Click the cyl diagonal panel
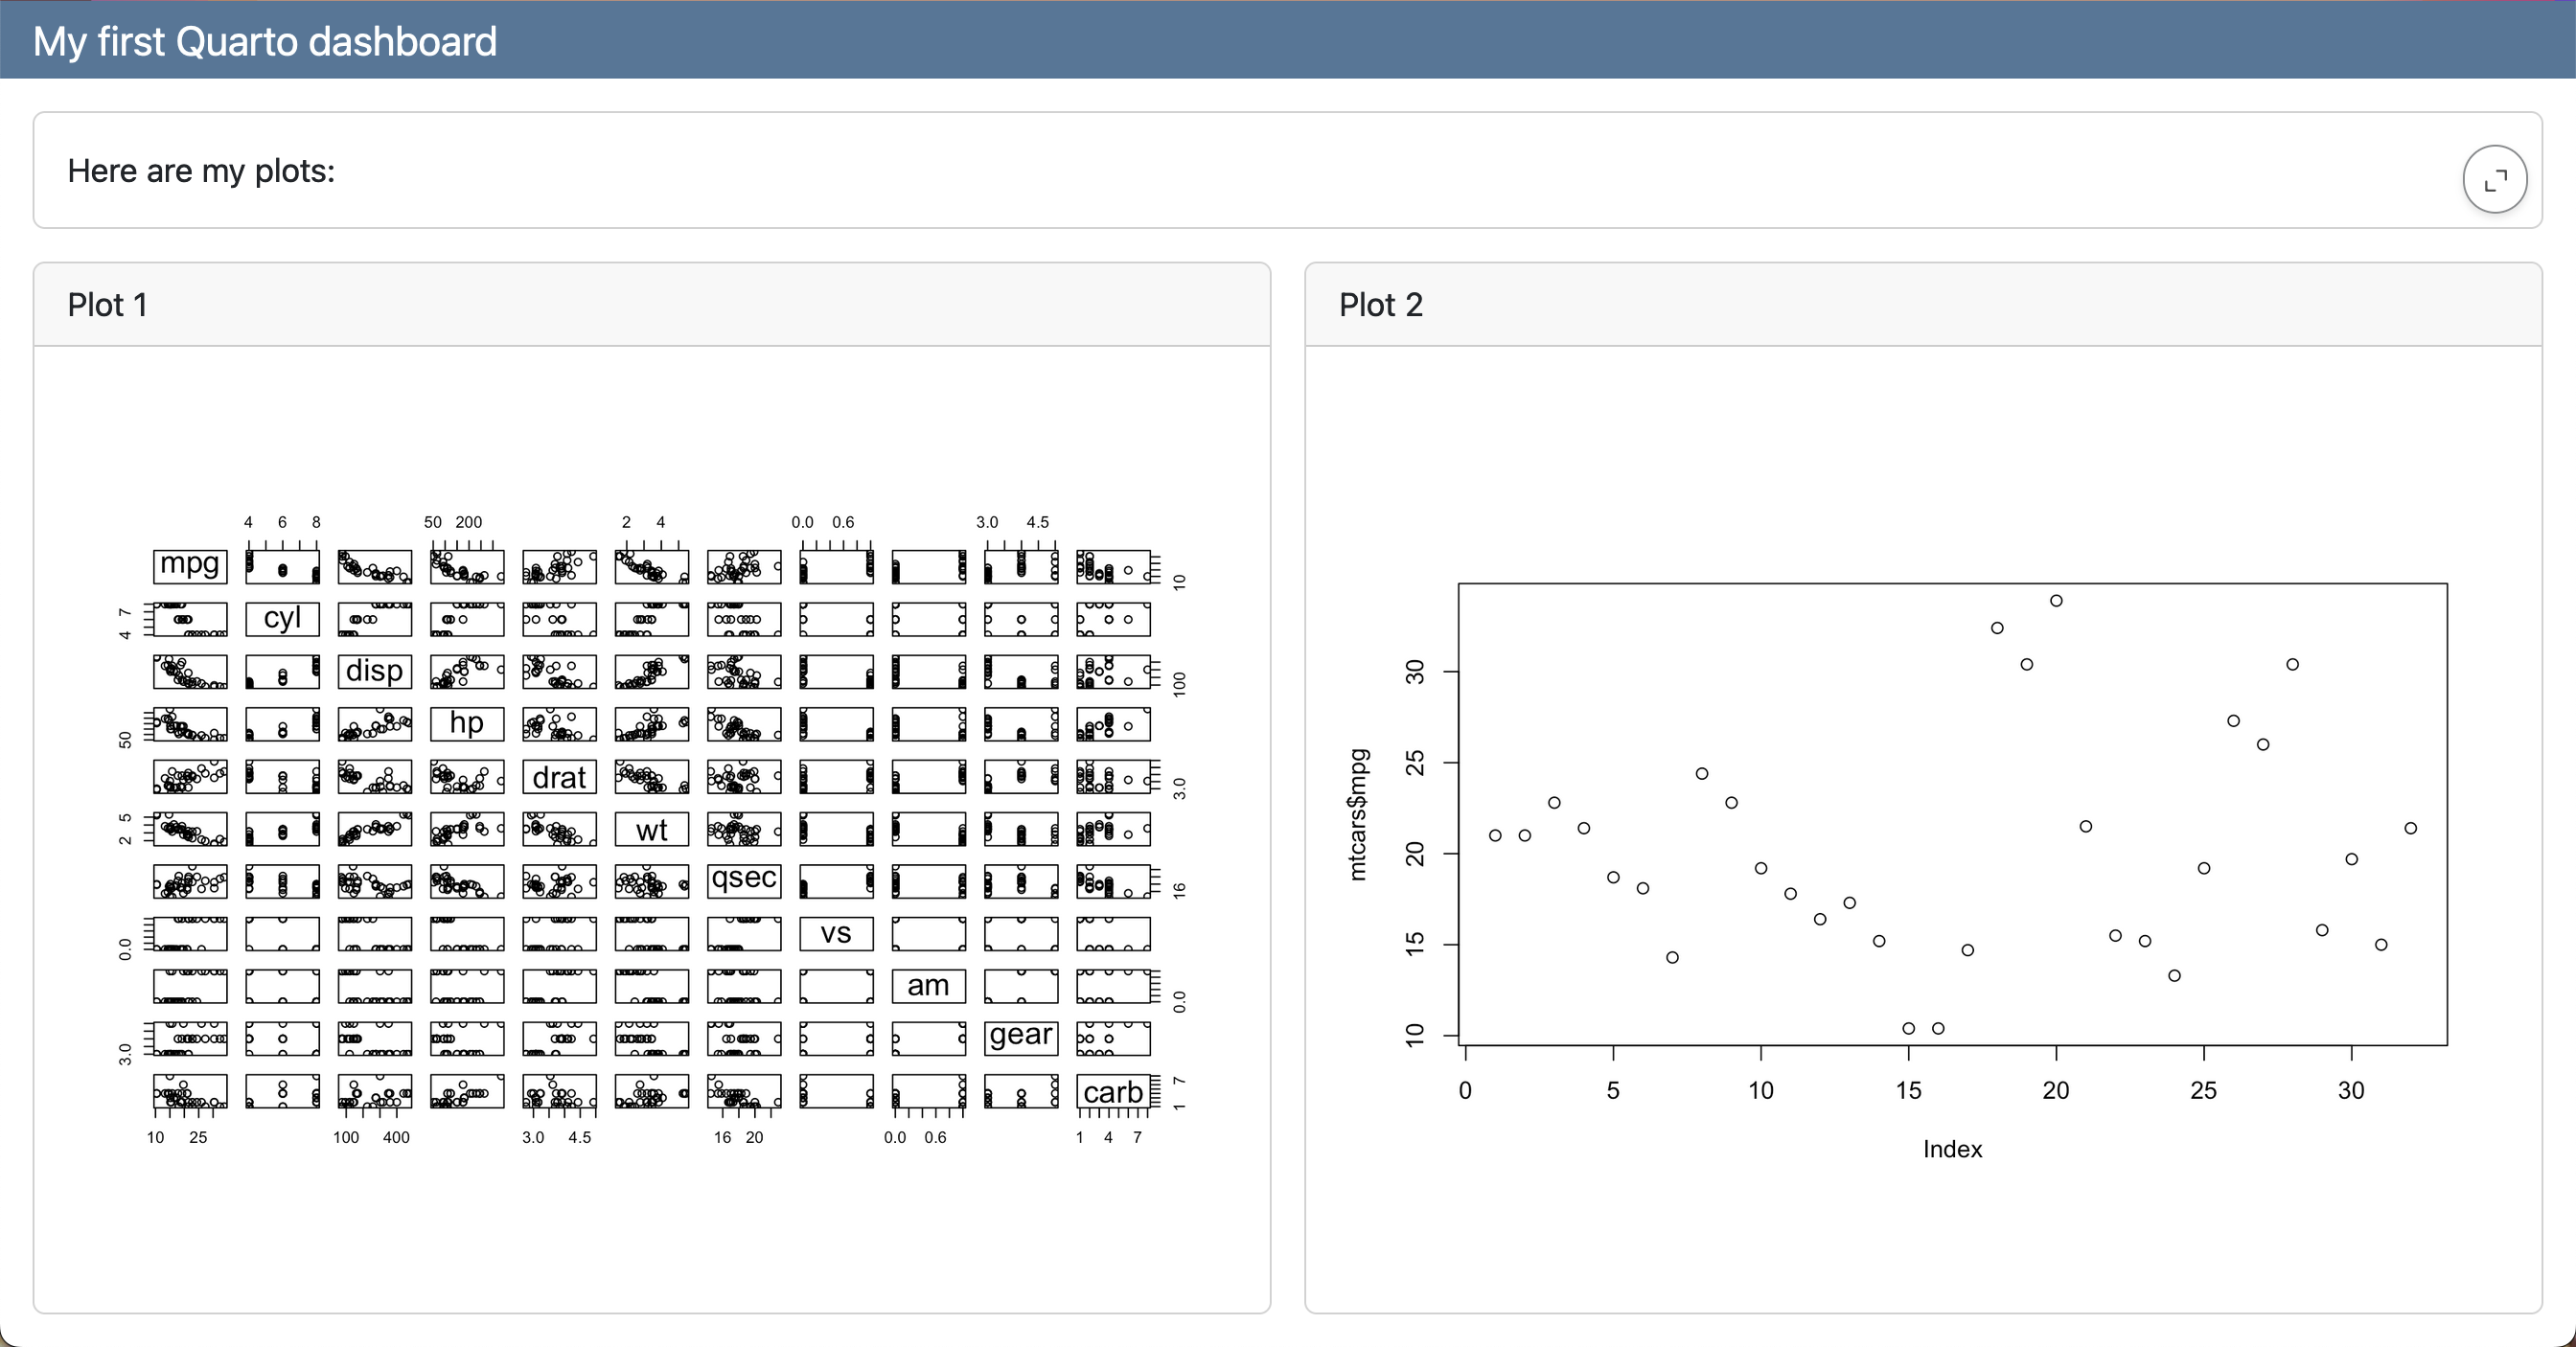This screenshot has height=1347, width=2576. click(283, 618)
